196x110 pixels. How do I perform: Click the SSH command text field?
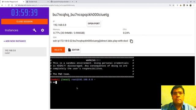(x=90, y=41)
